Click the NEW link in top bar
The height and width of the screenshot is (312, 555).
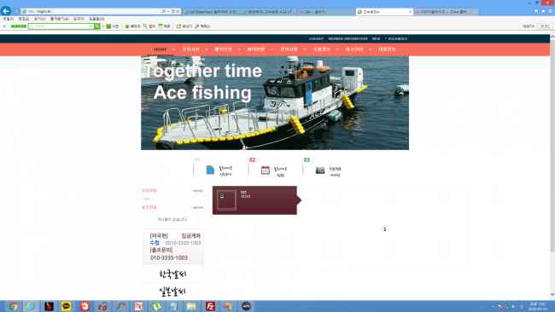tap(376, 39)
